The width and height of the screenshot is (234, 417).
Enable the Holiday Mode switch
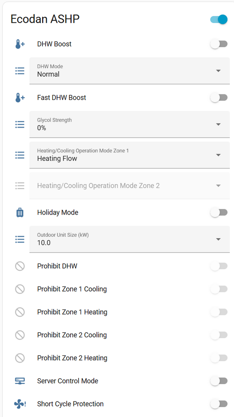coord(219,212)
